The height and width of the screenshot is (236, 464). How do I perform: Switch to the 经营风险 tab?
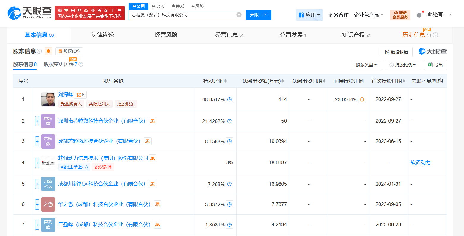click(166, 35)
